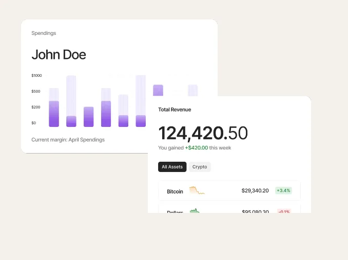Viewport: 348px width, 260px height.
Task: Click the +$420.00 weekly gain text
Action: (197, 148)
